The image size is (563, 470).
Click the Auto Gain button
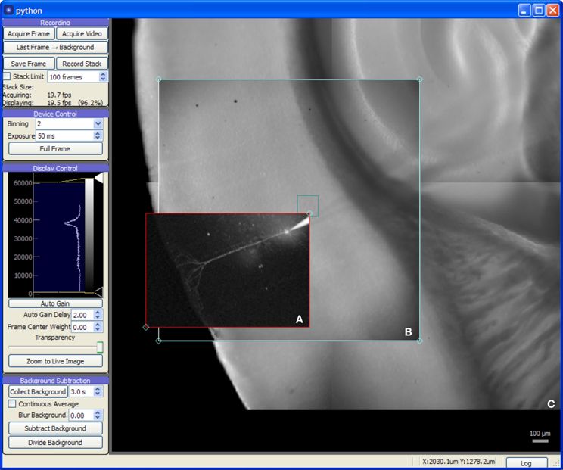tap(55, 303)
